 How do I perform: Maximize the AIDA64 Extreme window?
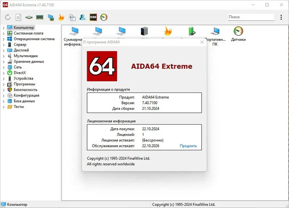point(267,5)
